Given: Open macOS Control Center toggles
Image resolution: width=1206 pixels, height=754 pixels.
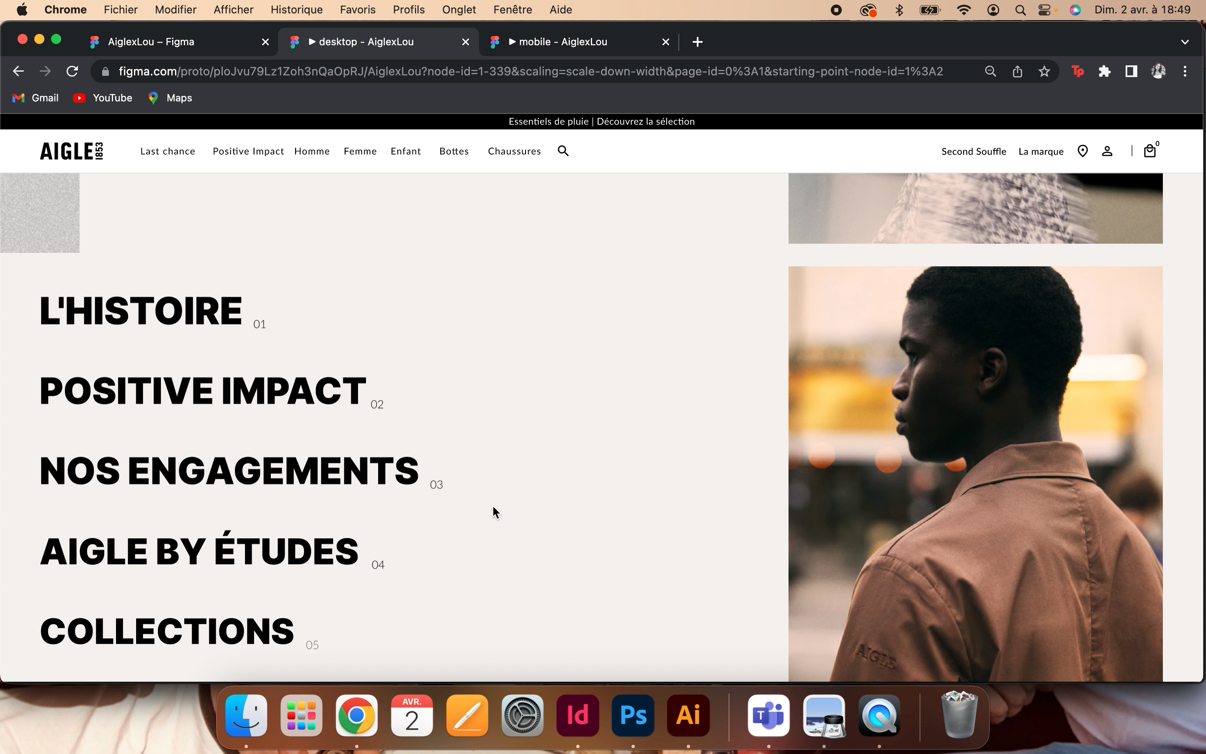Looking at the screenshot, I should click(1044, 10).
